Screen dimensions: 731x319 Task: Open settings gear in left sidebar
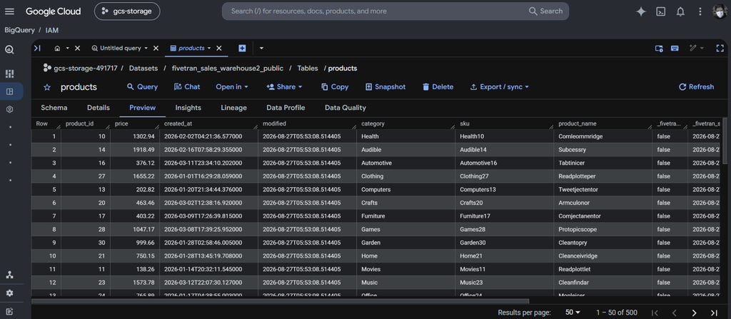tap(9, 293)
